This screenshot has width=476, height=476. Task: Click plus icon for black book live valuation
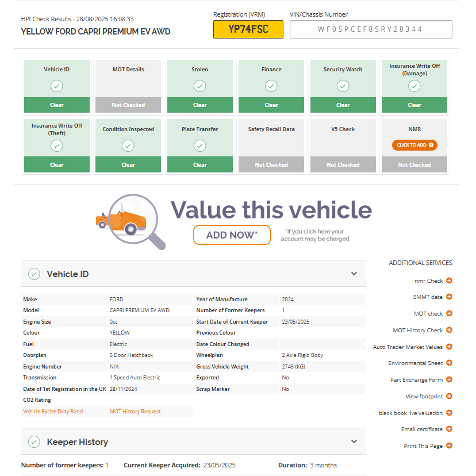(x=450, y=413)
